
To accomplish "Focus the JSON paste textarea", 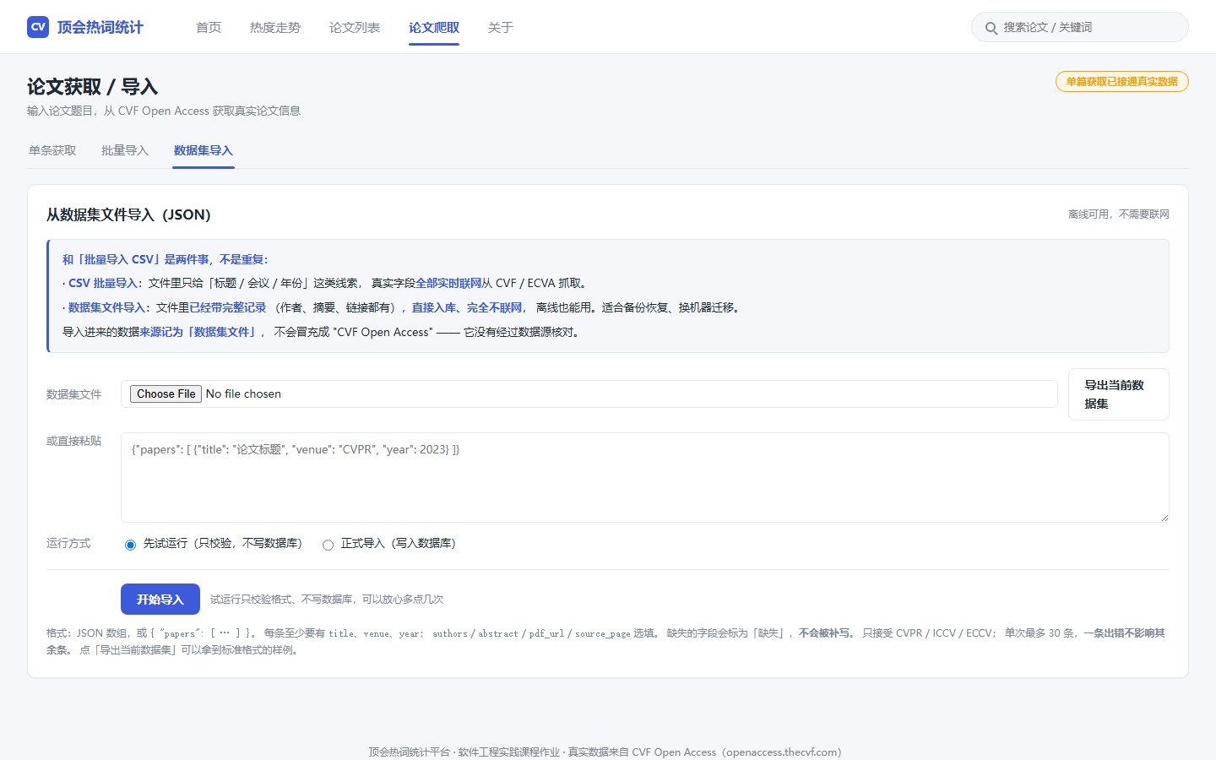I will (645, 477).
